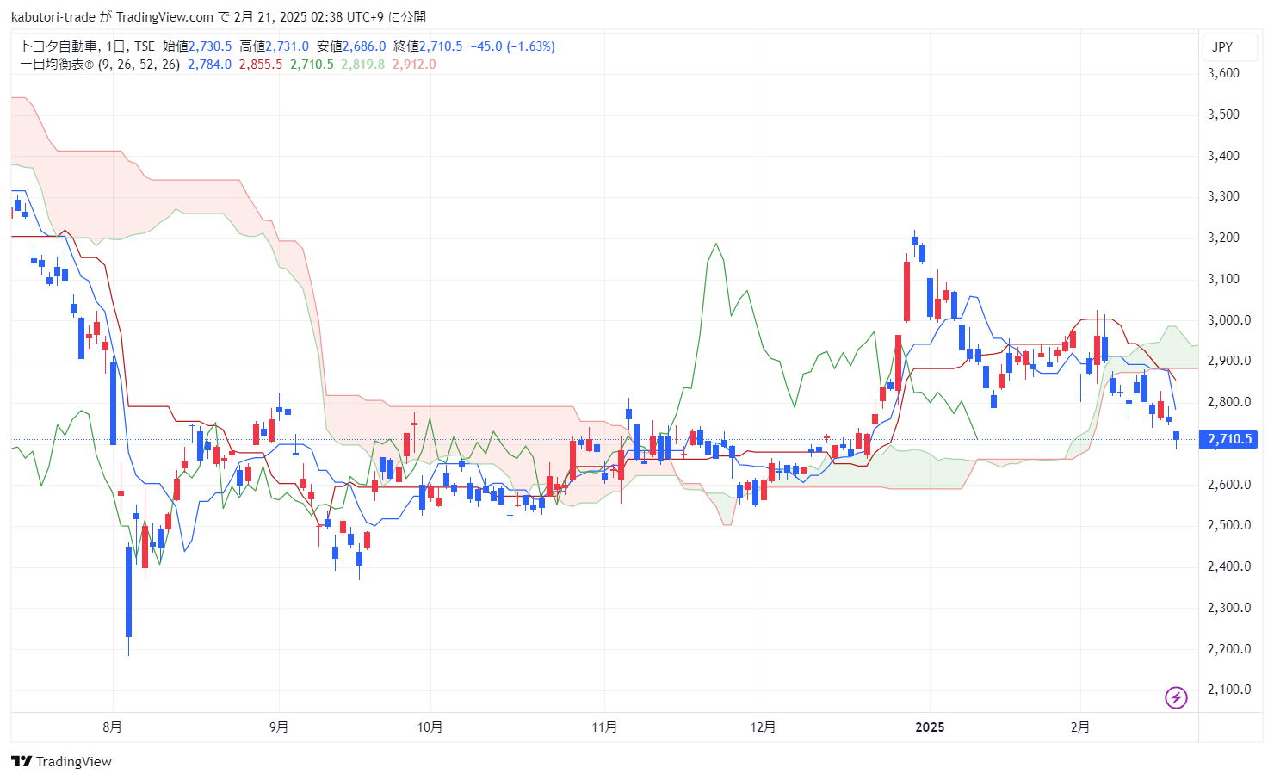The height and width of the screenshot is (780, 1274).
Task: Click the 2,500.0 price scale label
Action: 1230,525
